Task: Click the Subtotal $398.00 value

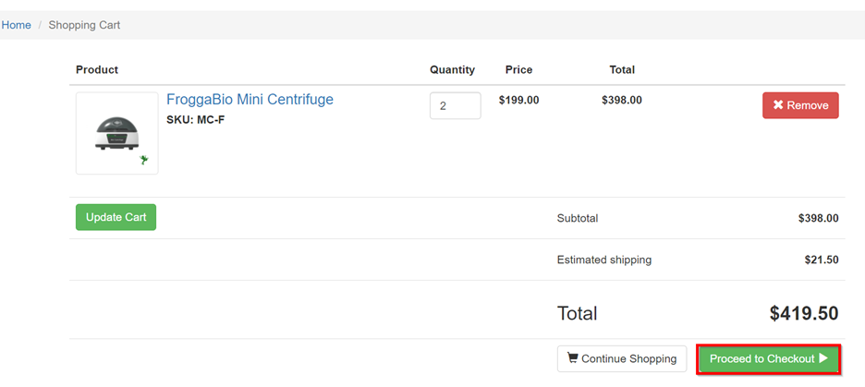Action: point(819,218)
